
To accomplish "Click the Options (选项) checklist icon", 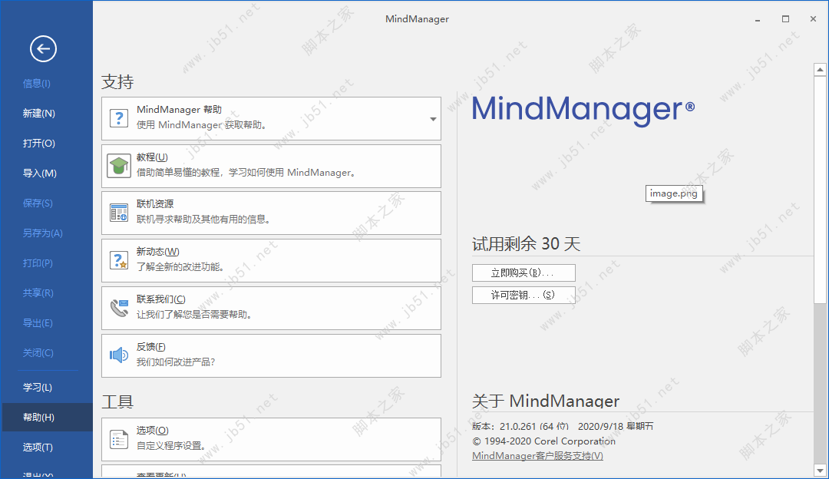I will click(119, 439).
